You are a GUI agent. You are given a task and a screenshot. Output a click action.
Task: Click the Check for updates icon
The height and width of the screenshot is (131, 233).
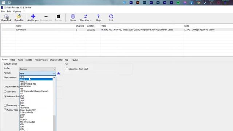[86, 16]
